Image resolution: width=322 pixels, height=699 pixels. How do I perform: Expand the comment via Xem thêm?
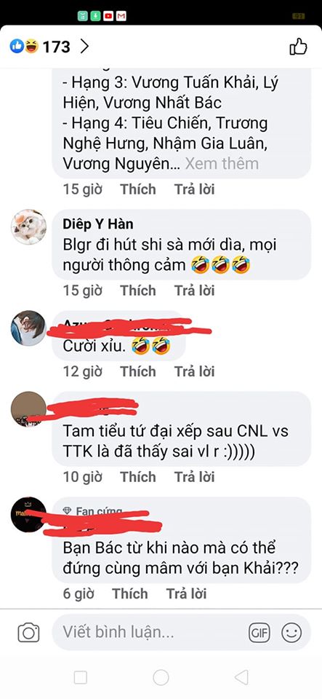[x=222, y=164]
